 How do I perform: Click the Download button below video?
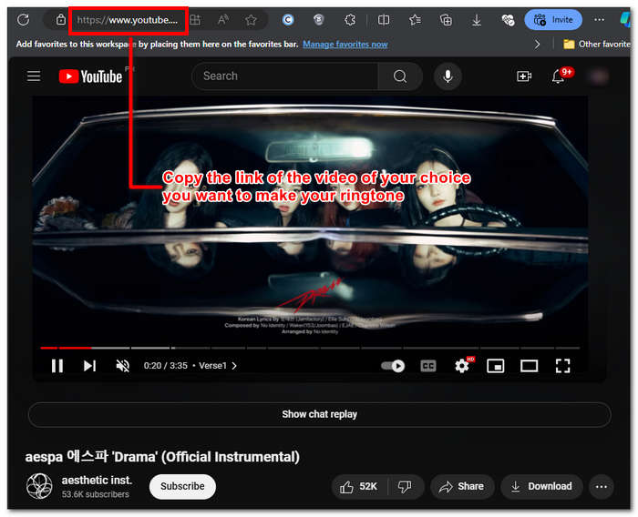(542, 487)
